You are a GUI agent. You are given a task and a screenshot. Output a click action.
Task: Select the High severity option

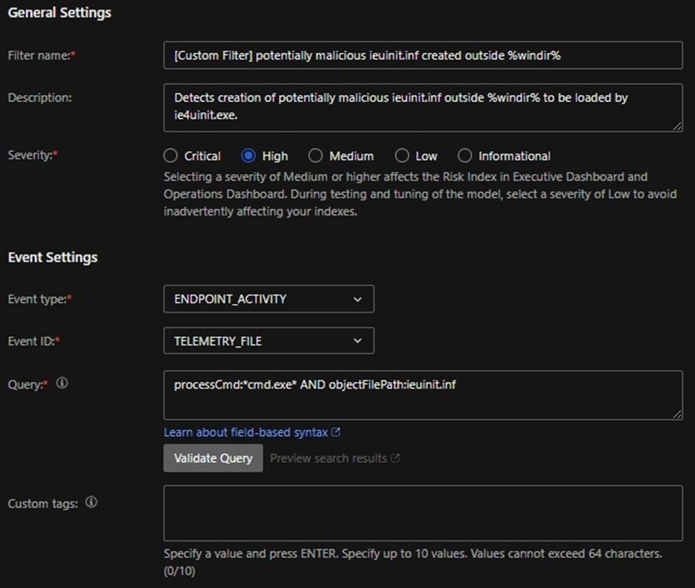pyautogui.click(x=248, y=156)
